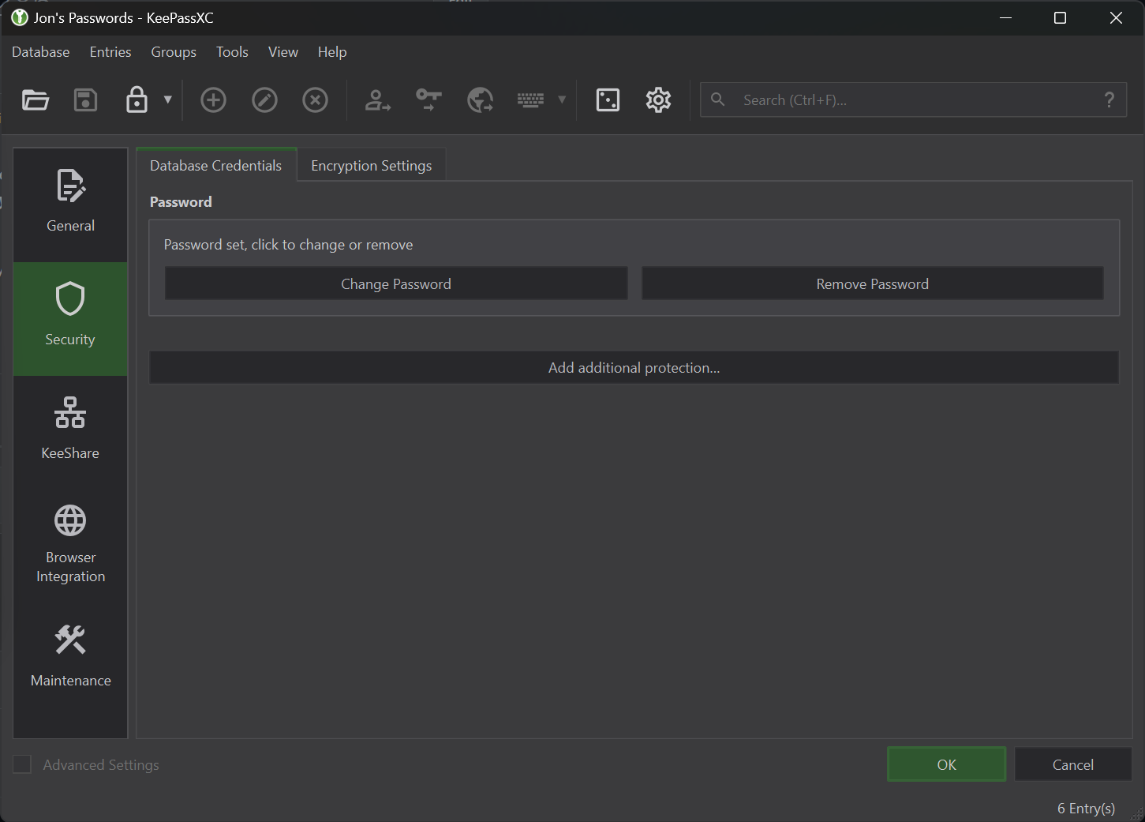Open the Entries menu

[x=110, y=52]
